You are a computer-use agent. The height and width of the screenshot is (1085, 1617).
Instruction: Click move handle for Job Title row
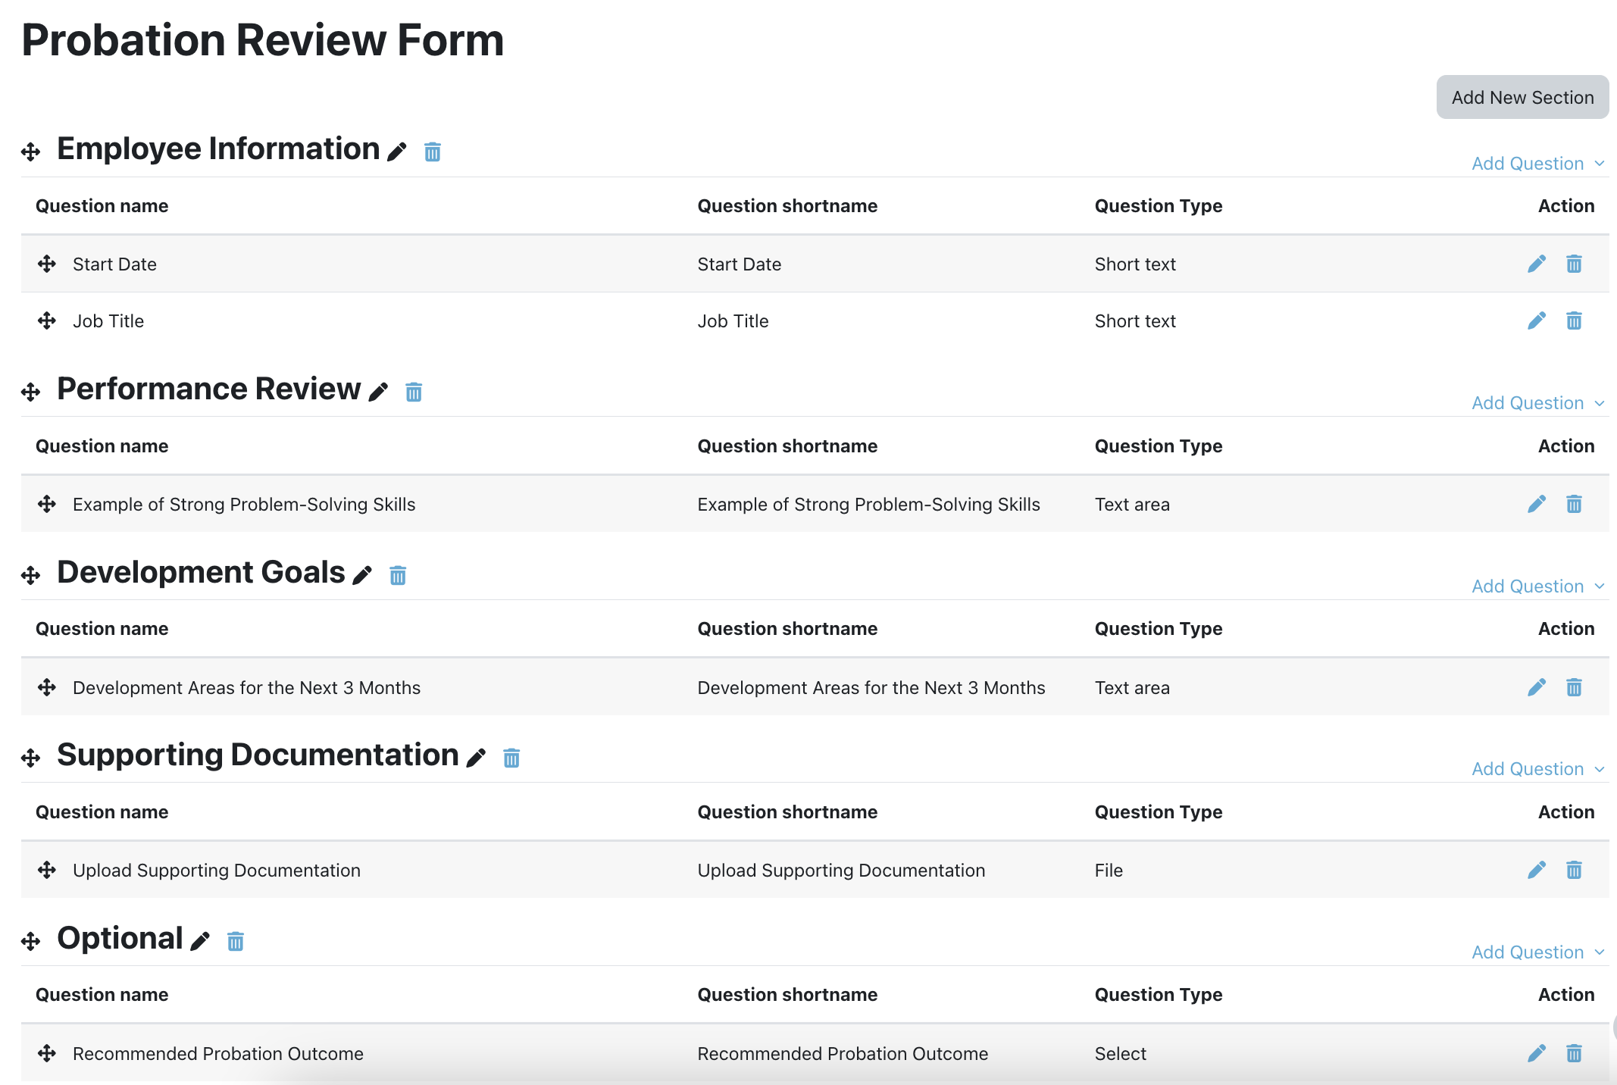tap(47, 320)
